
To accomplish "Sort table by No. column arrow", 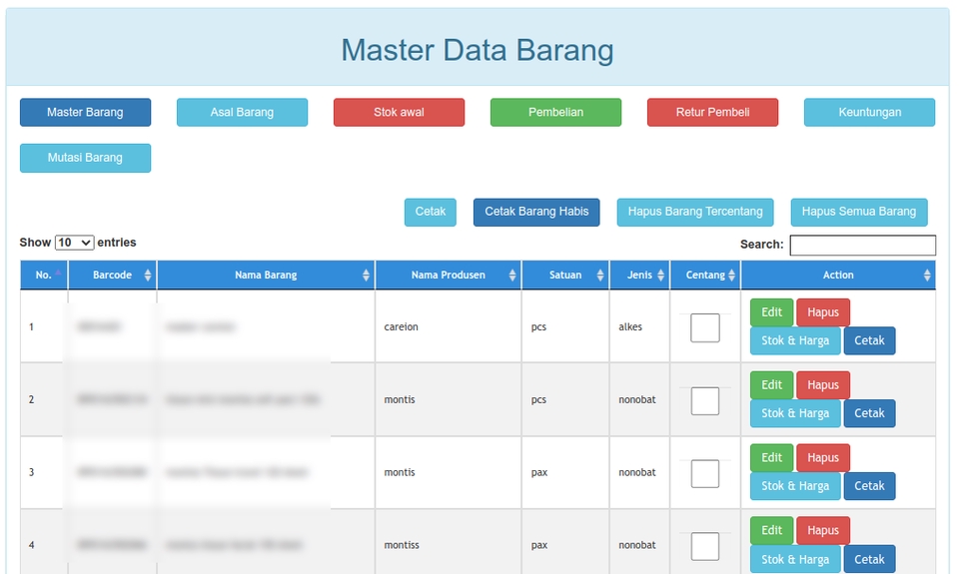I will (x=59, y=273).
